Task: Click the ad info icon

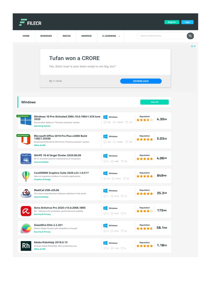Action: click(192, 46)
